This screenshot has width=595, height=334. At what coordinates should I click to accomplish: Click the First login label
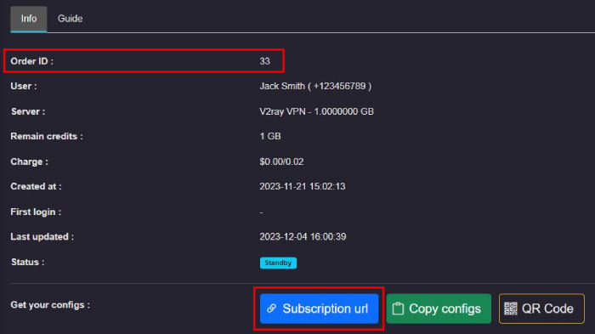click(x=36, y=212)
